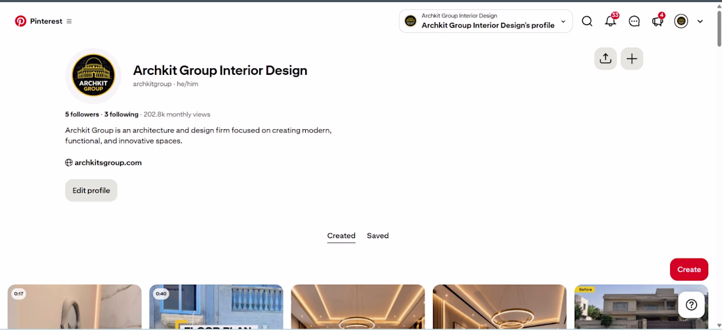Open the 5 followers list

[82, 114]
